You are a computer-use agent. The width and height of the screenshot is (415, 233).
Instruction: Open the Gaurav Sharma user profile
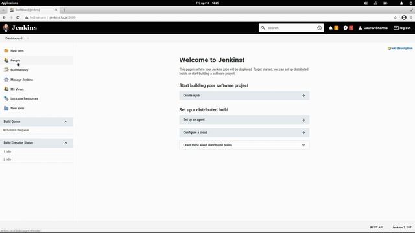[x=373, y=28]
